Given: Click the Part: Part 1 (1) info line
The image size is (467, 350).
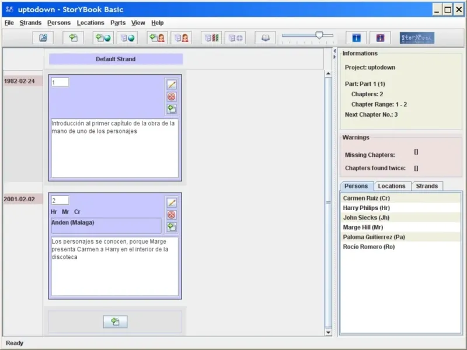Looking at the screenshot, I should [x=365, y=84].
